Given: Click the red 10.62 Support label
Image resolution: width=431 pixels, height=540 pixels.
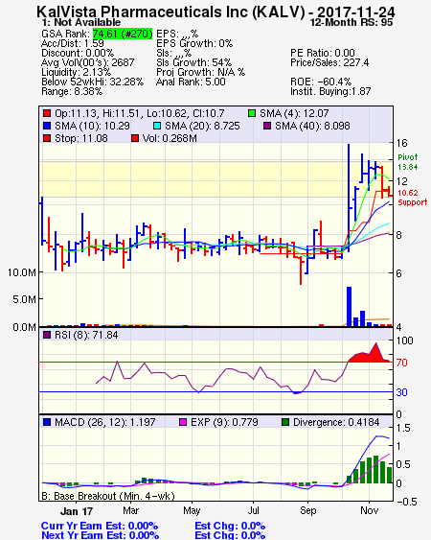Looking at the screenshot, I should pos(413,198).
